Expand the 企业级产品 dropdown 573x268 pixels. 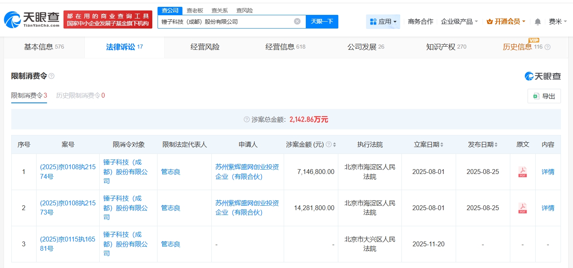(459, 22)
